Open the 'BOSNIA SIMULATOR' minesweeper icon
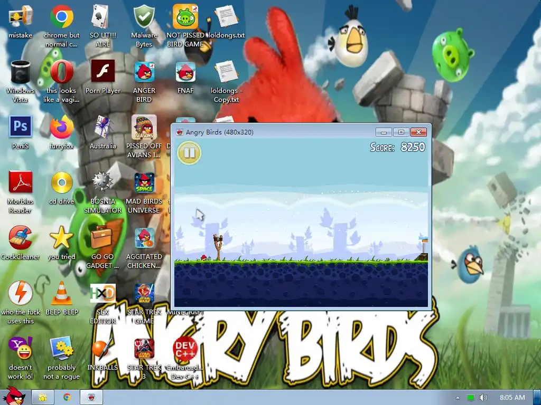Viewport: 541px width, 405px height. [102, 182]
